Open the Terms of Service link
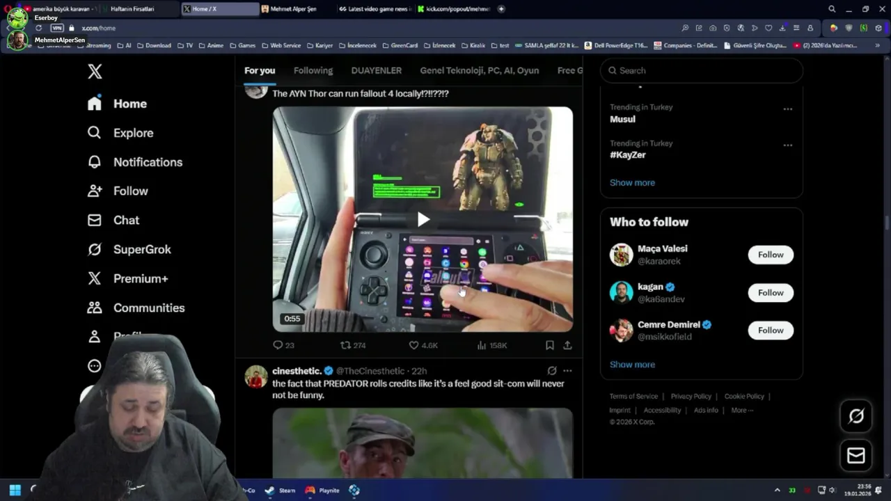The image size is (891, 501). click(x=633, y=396)
